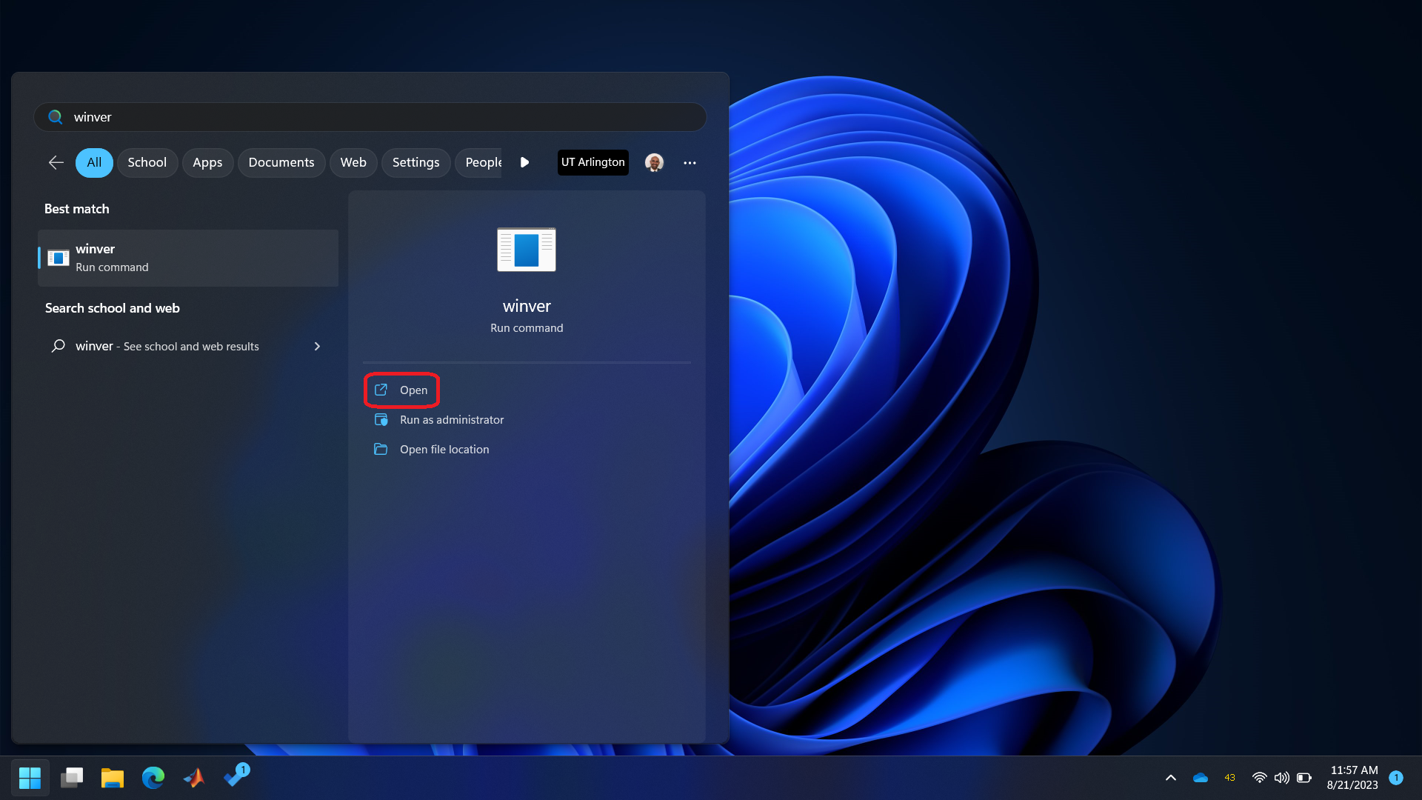1422x800 pixels.
Task: Click Open file location
Action: (444, 449)
